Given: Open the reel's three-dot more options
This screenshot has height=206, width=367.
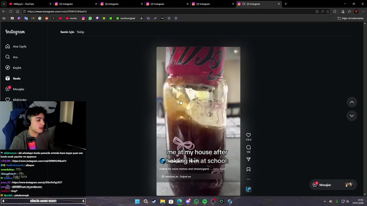Looking at the screenshot, I should tap(249, 179).
